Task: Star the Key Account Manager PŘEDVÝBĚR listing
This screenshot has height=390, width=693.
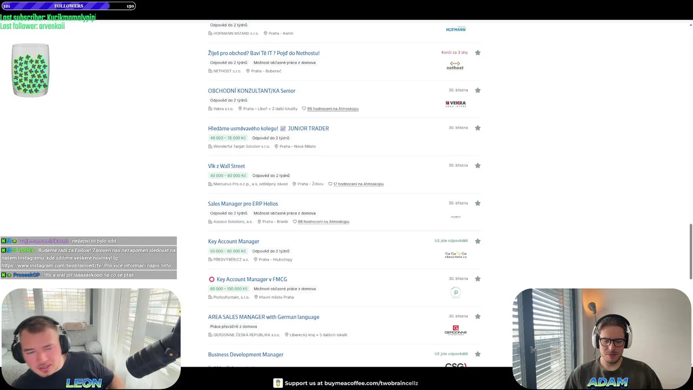Action: [478, 241]
